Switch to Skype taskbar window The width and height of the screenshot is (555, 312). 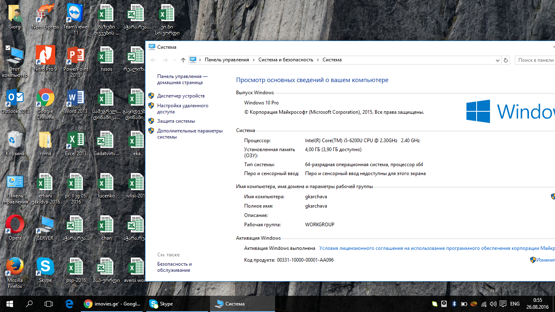click(x=177, y=303)
